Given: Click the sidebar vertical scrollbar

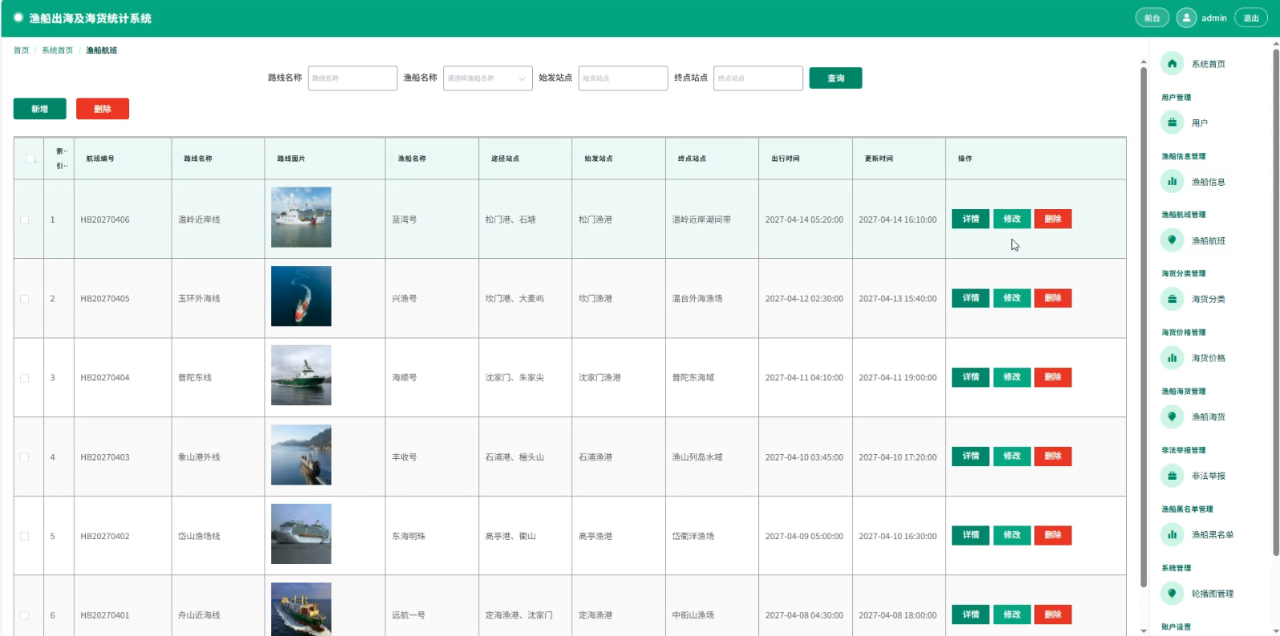Looking at the screenshot, I should coord(1276,303).
